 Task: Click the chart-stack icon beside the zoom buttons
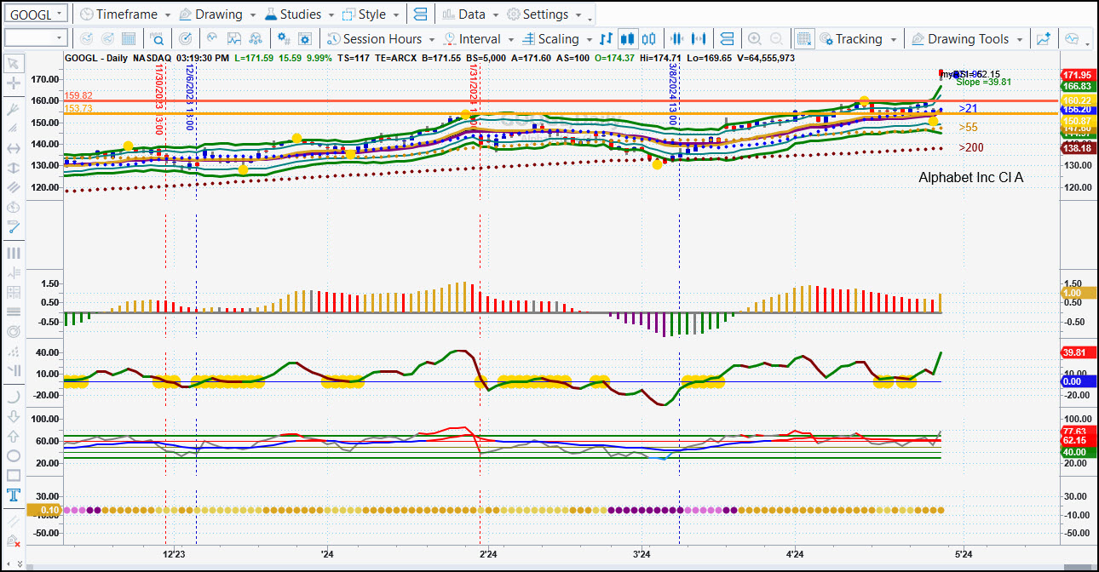coord(727,39)
